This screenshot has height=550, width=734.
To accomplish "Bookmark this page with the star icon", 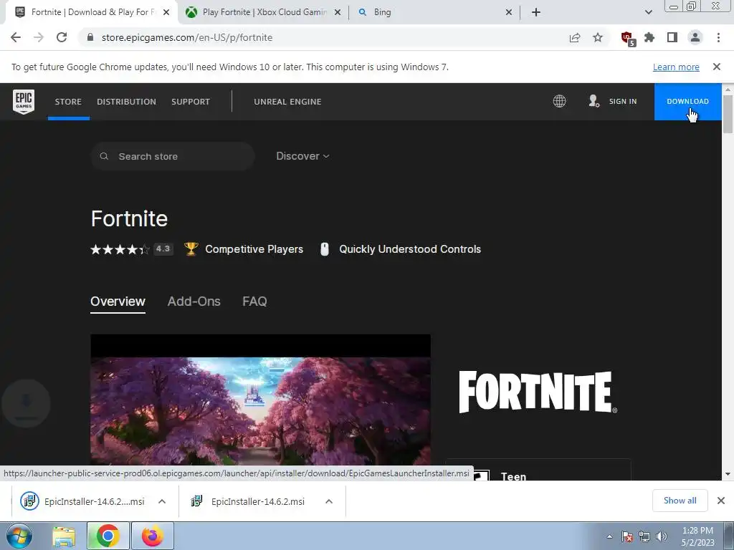I will pos(598,37).
